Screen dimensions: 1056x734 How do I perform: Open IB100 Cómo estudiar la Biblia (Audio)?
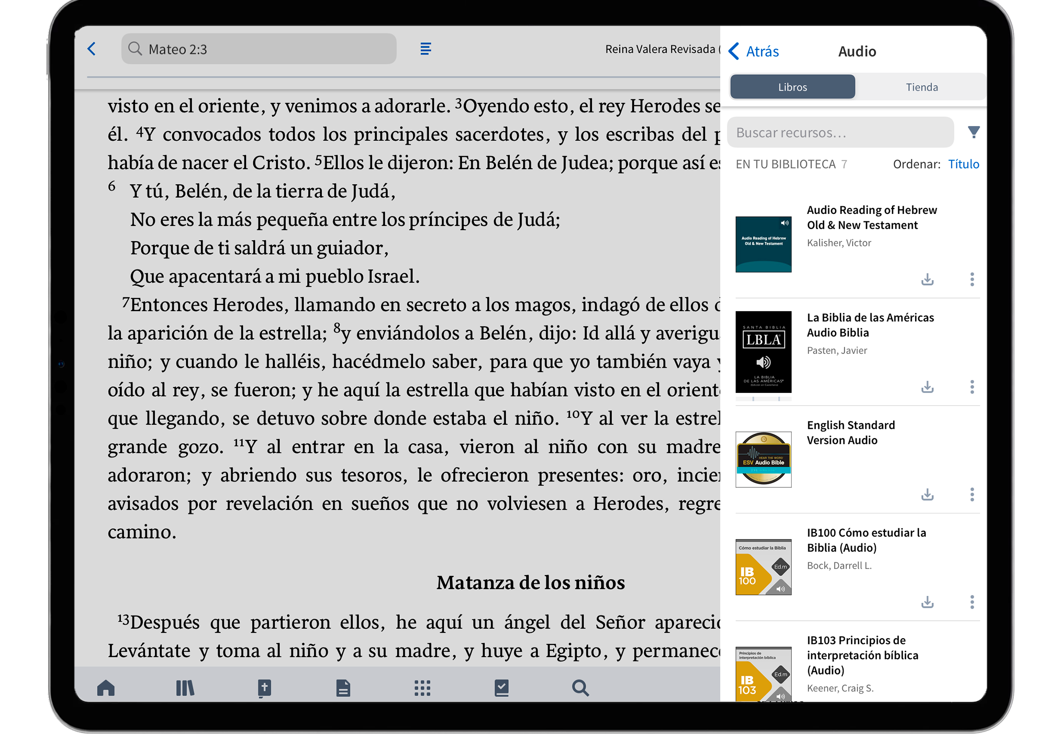(x=866, y=540)
